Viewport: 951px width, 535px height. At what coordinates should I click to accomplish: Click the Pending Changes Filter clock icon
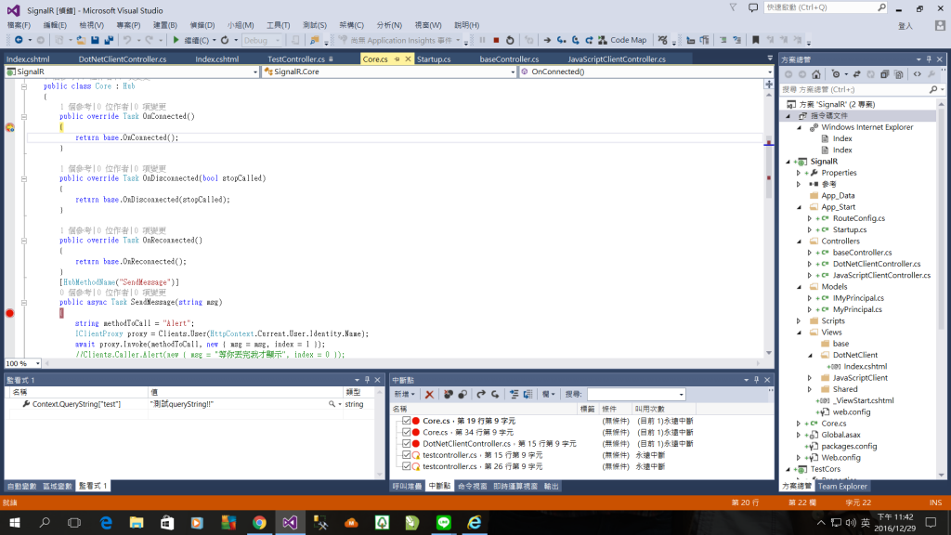(837, 74)
